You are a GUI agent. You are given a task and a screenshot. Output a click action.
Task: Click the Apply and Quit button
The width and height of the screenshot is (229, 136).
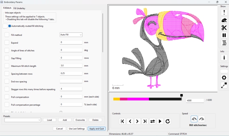[x=97, y=129]
